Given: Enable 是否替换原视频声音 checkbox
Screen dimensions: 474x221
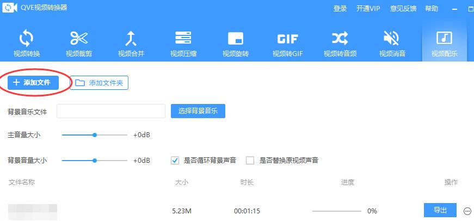Looking at the screenshot, I should coord(250,161).
